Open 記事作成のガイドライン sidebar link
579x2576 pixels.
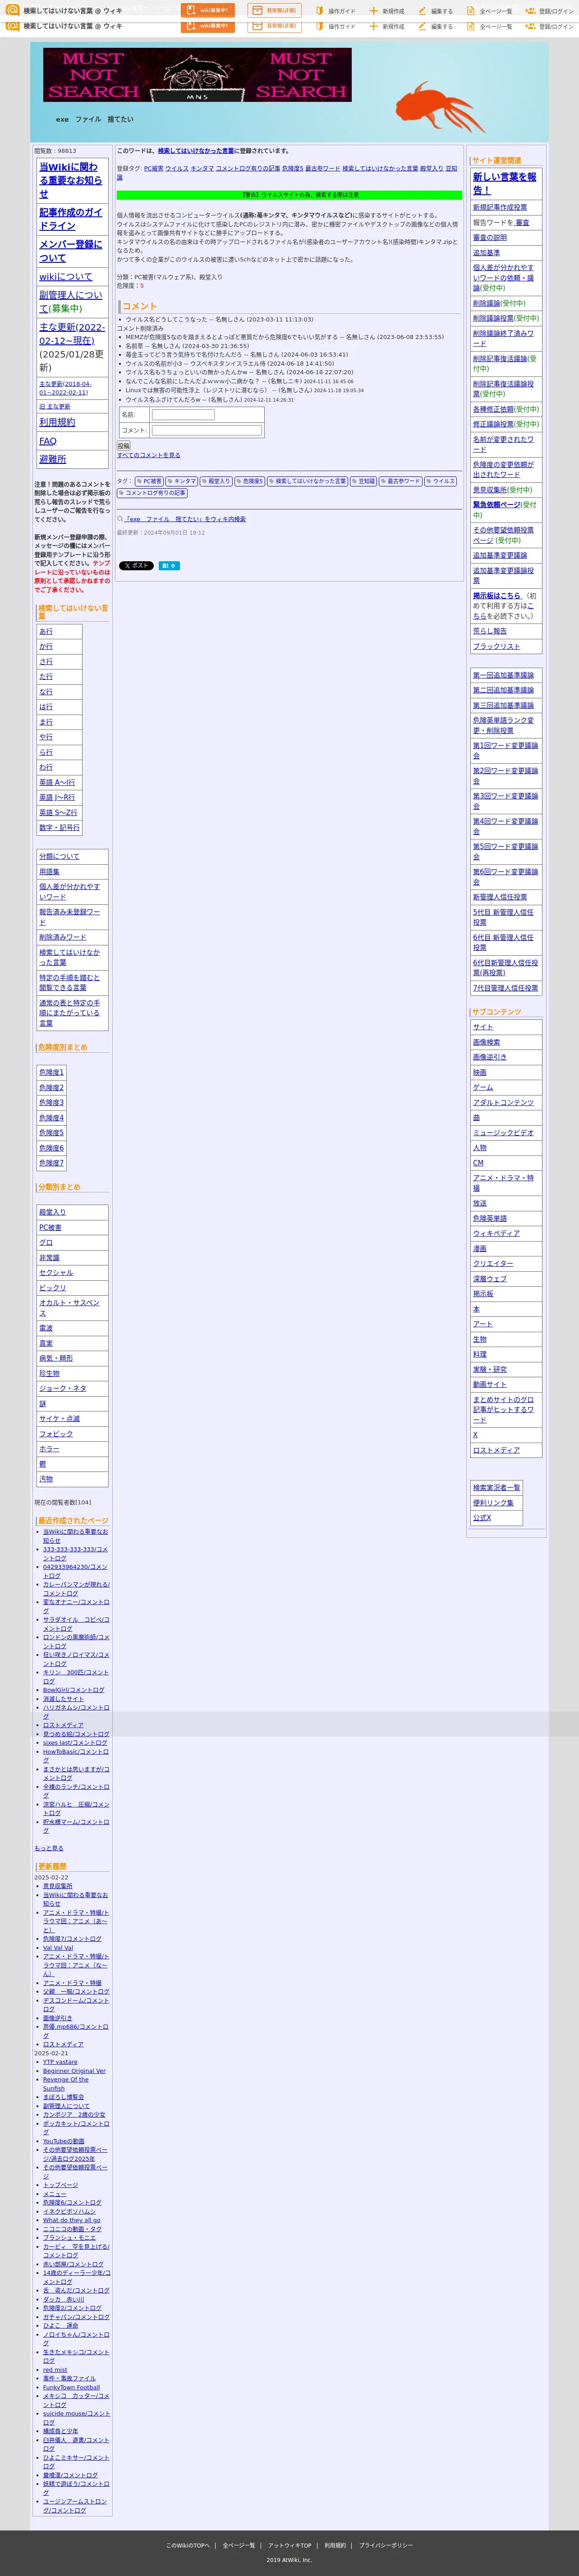[71, 219]
